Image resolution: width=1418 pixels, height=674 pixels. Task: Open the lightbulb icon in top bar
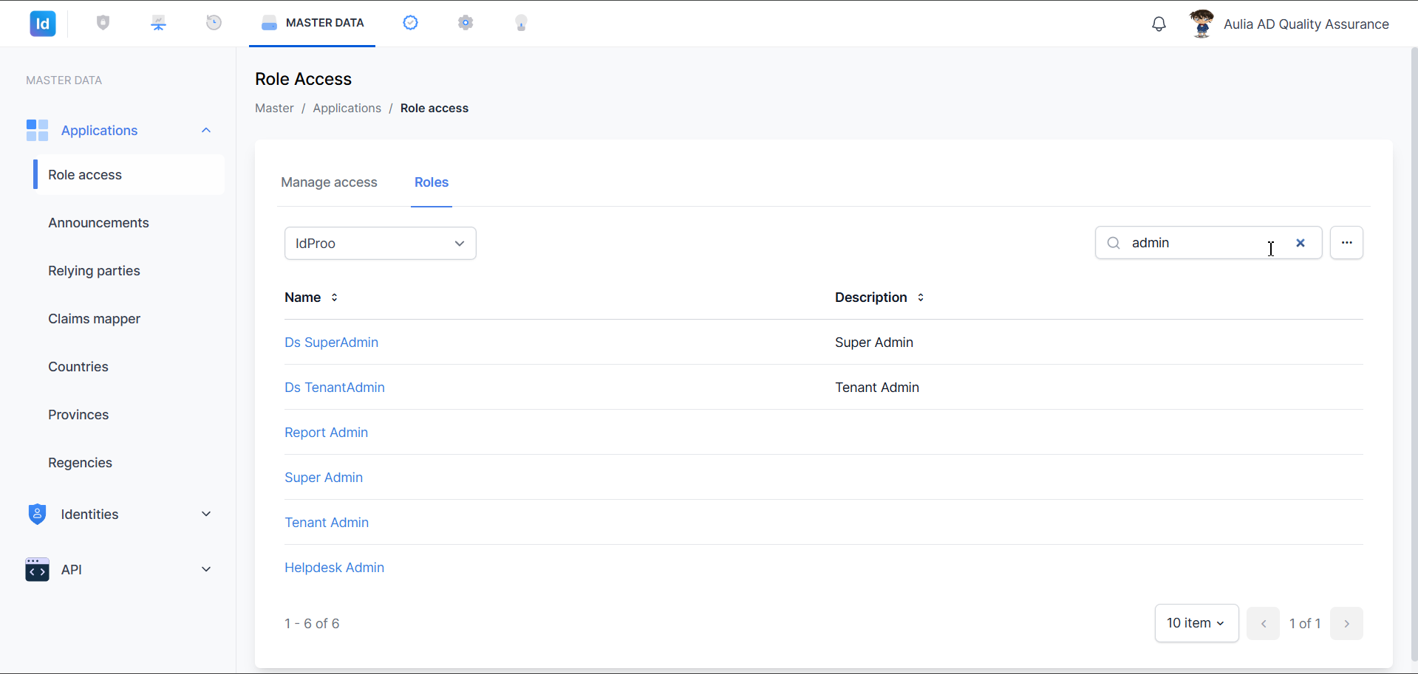tap(521, 23)
